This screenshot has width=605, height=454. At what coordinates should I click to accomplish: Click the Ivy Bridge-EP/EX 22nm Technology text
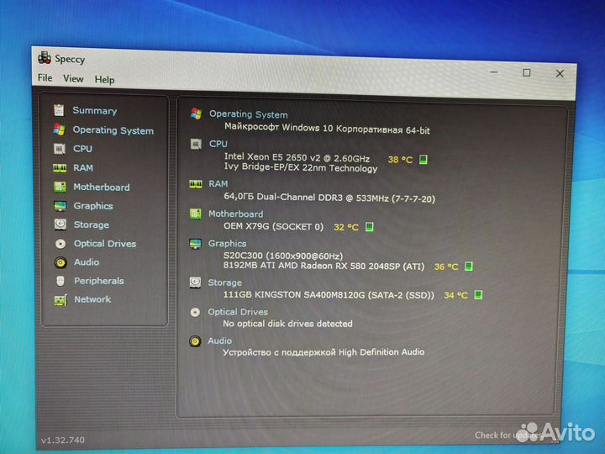301,167
